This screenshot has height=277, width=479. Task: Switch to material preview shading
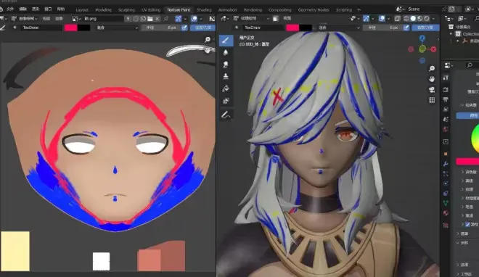(420, 19)
